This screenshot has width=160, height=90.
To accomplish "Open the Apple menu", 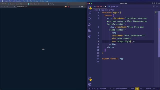I will click(2, 1).
